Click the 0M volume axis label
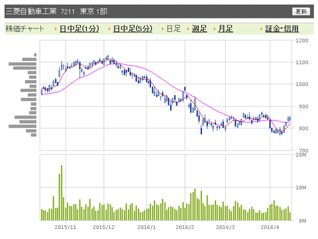Image resolution: width=318 pixels, height=239 pixels. (x=303, y=221)
